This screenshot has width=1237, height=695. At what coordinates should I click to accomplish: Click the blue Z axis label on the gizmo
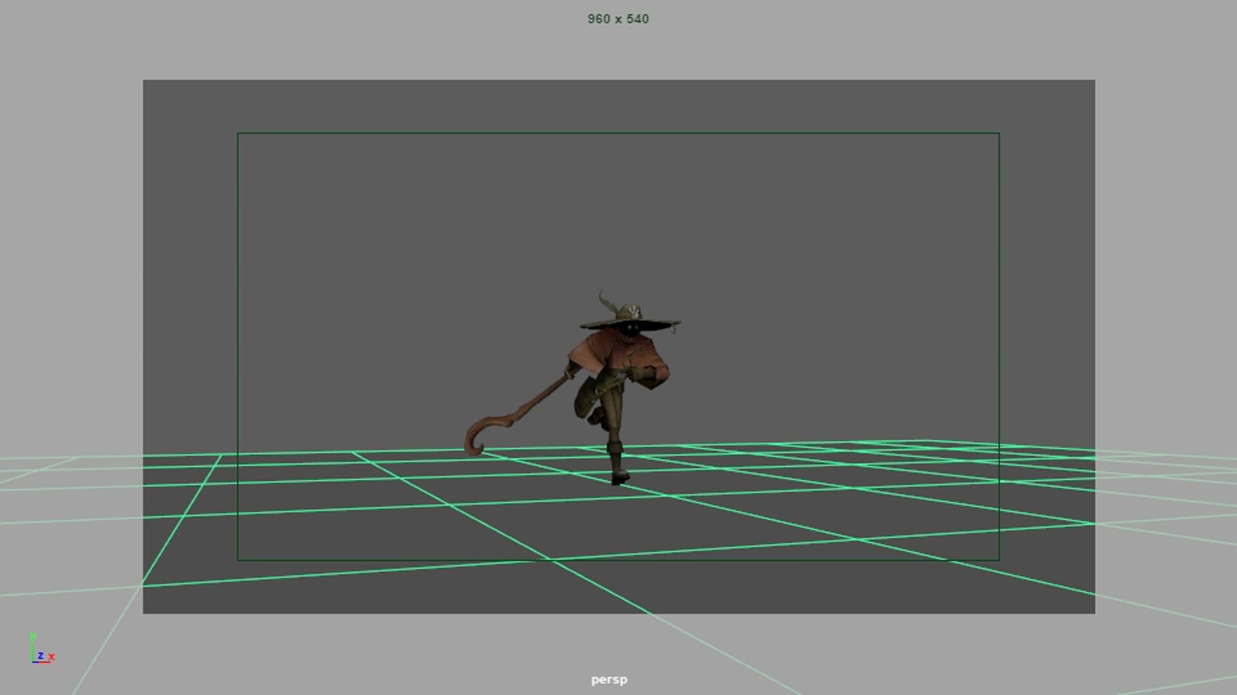(x=41, y=655)
